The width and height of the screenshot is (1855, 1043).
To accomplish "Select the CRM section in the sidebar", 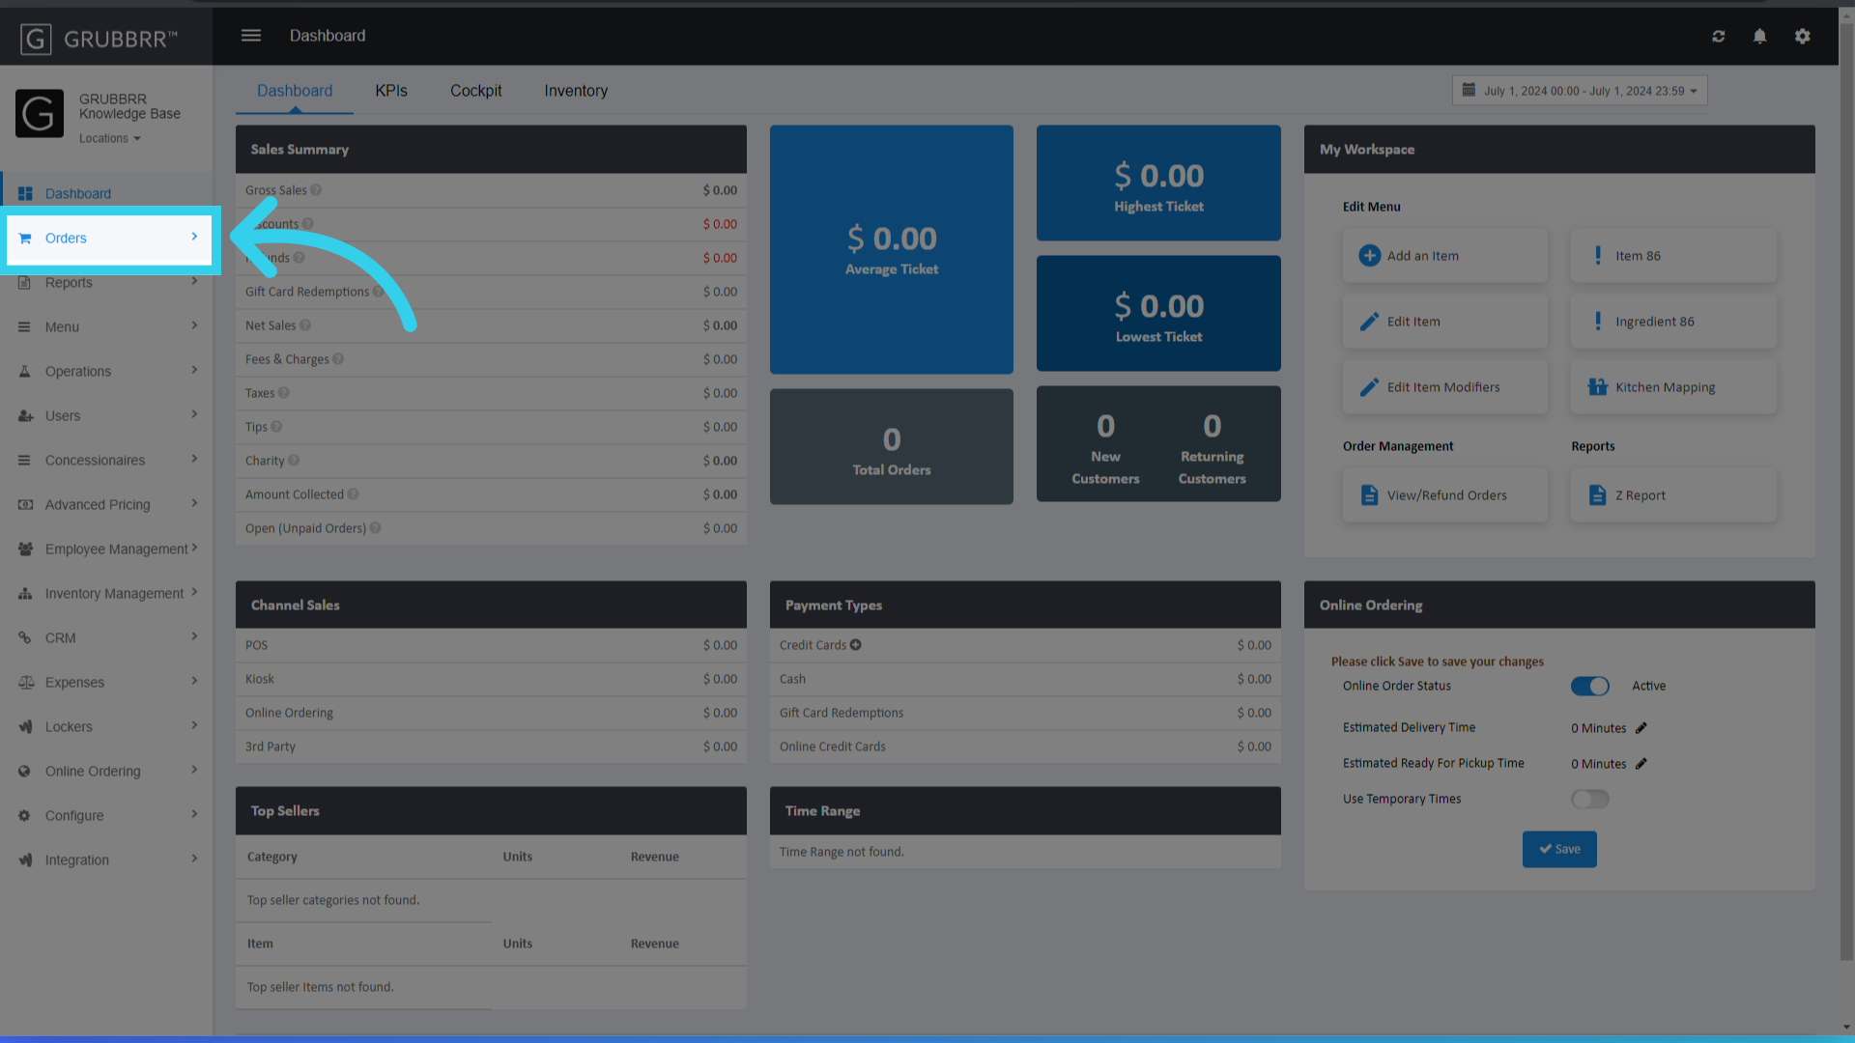I will (60, 637).
